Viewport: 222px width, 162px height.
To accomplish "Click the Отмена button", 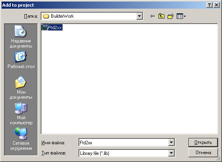I will pyautogui.click(x=203, y=153).
